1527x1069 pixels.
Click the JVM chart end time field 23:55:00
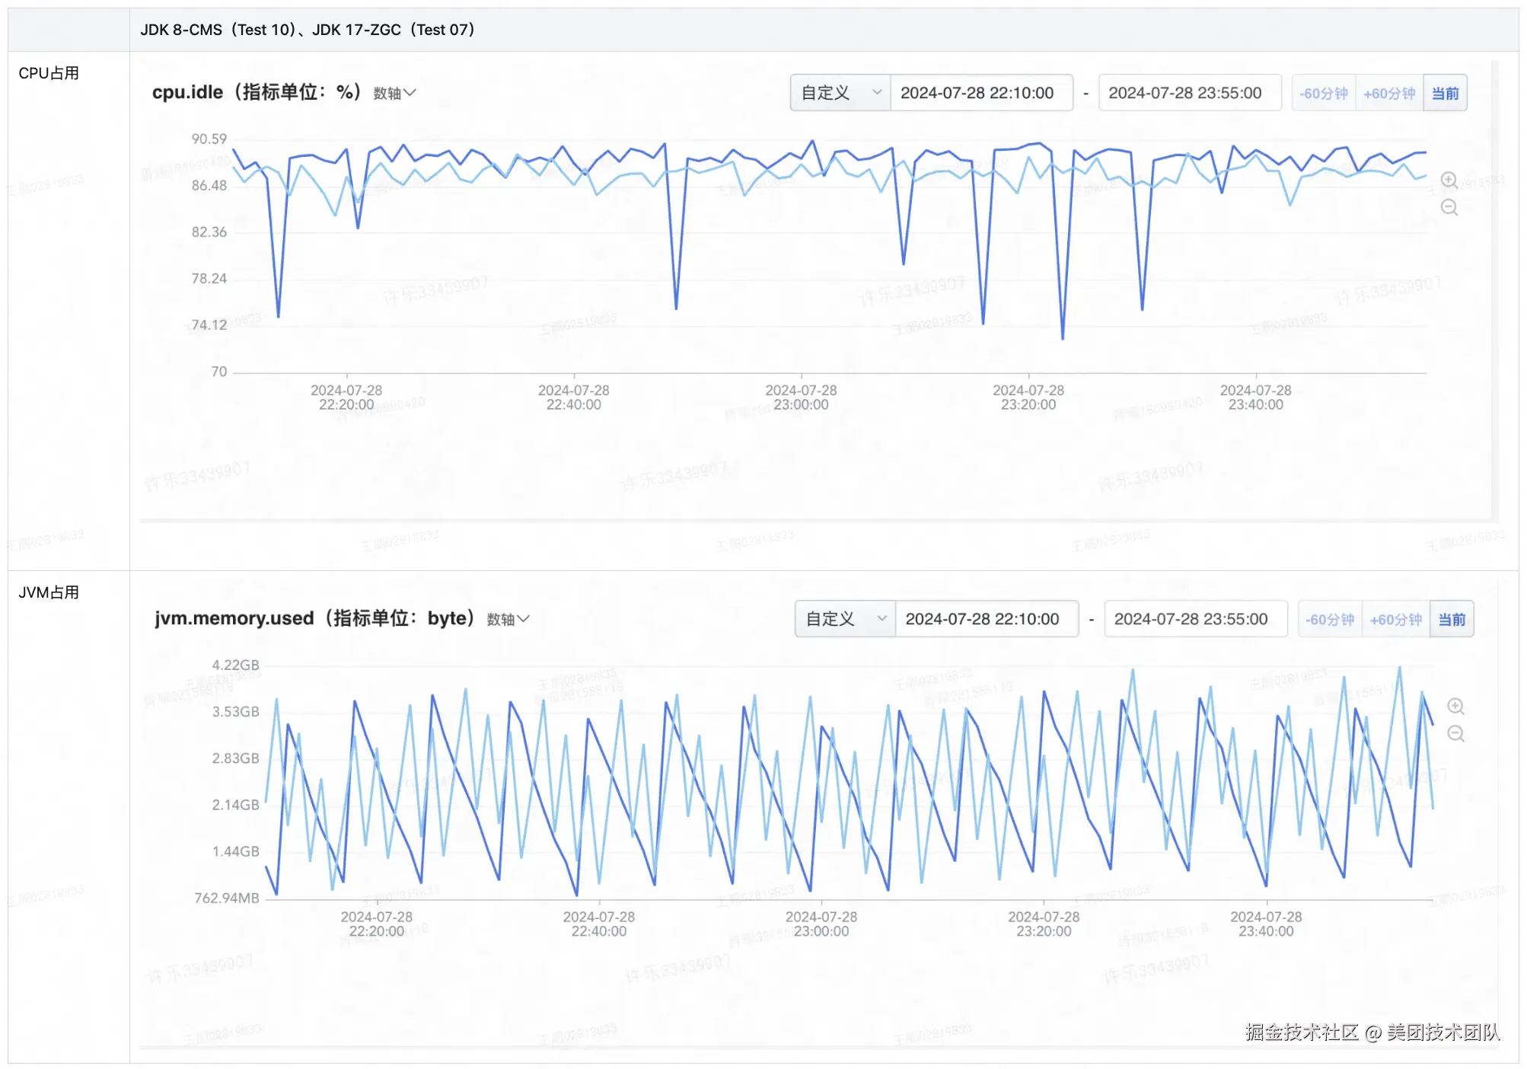[1194, 619]
